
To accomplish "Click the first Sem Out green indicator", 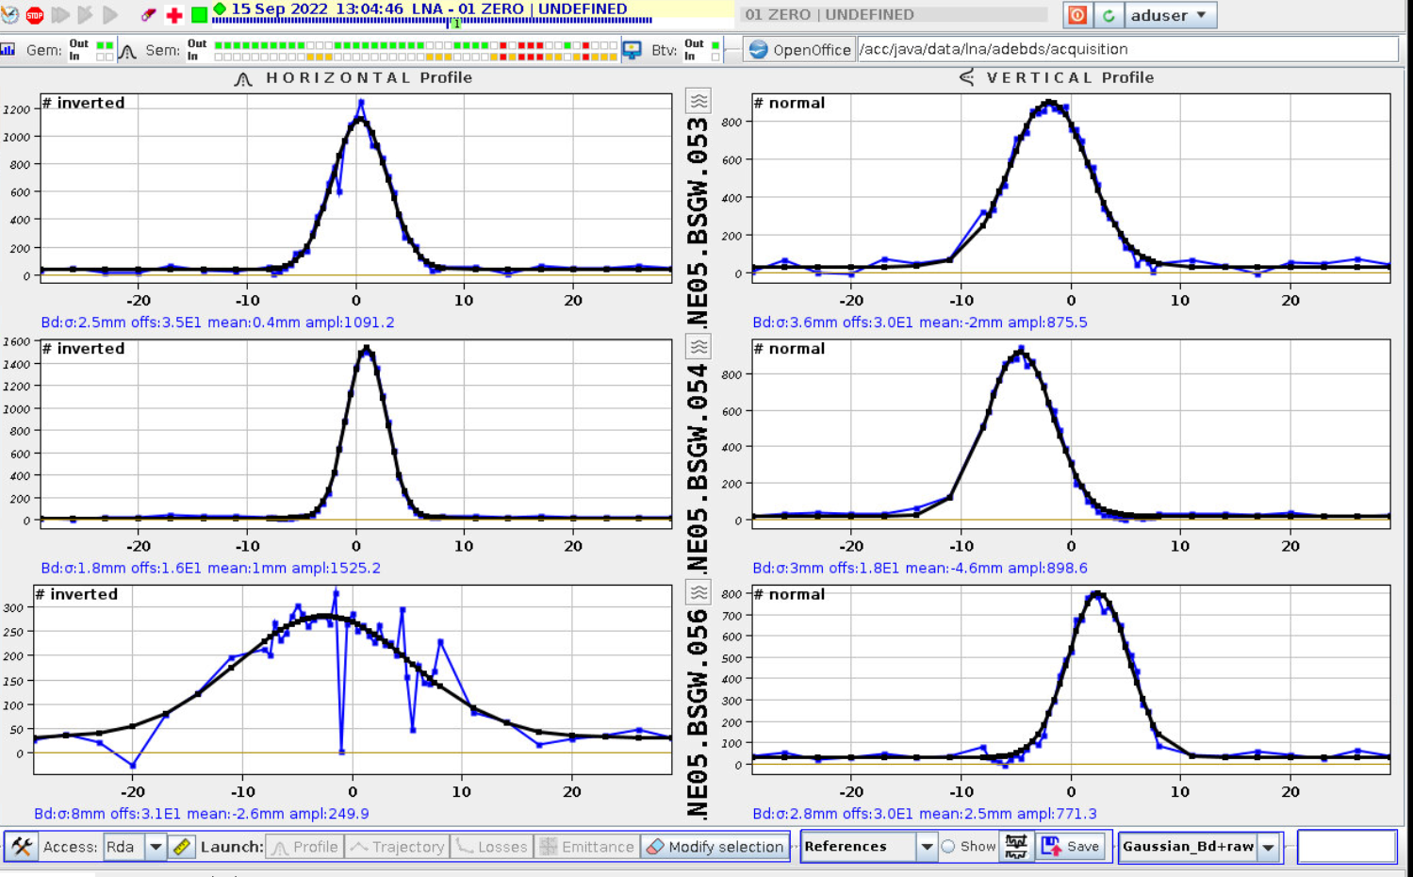I will pyautogui.click(x=219, y=44).
